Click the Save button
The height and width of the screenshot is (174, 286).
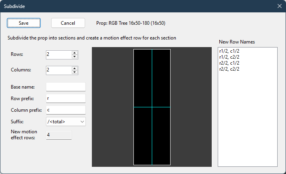point(24,23)
